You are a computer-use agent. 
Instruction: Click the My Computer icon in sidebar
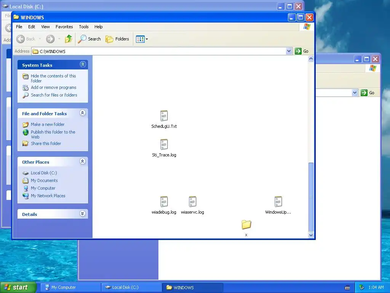[x=26, y=188]
